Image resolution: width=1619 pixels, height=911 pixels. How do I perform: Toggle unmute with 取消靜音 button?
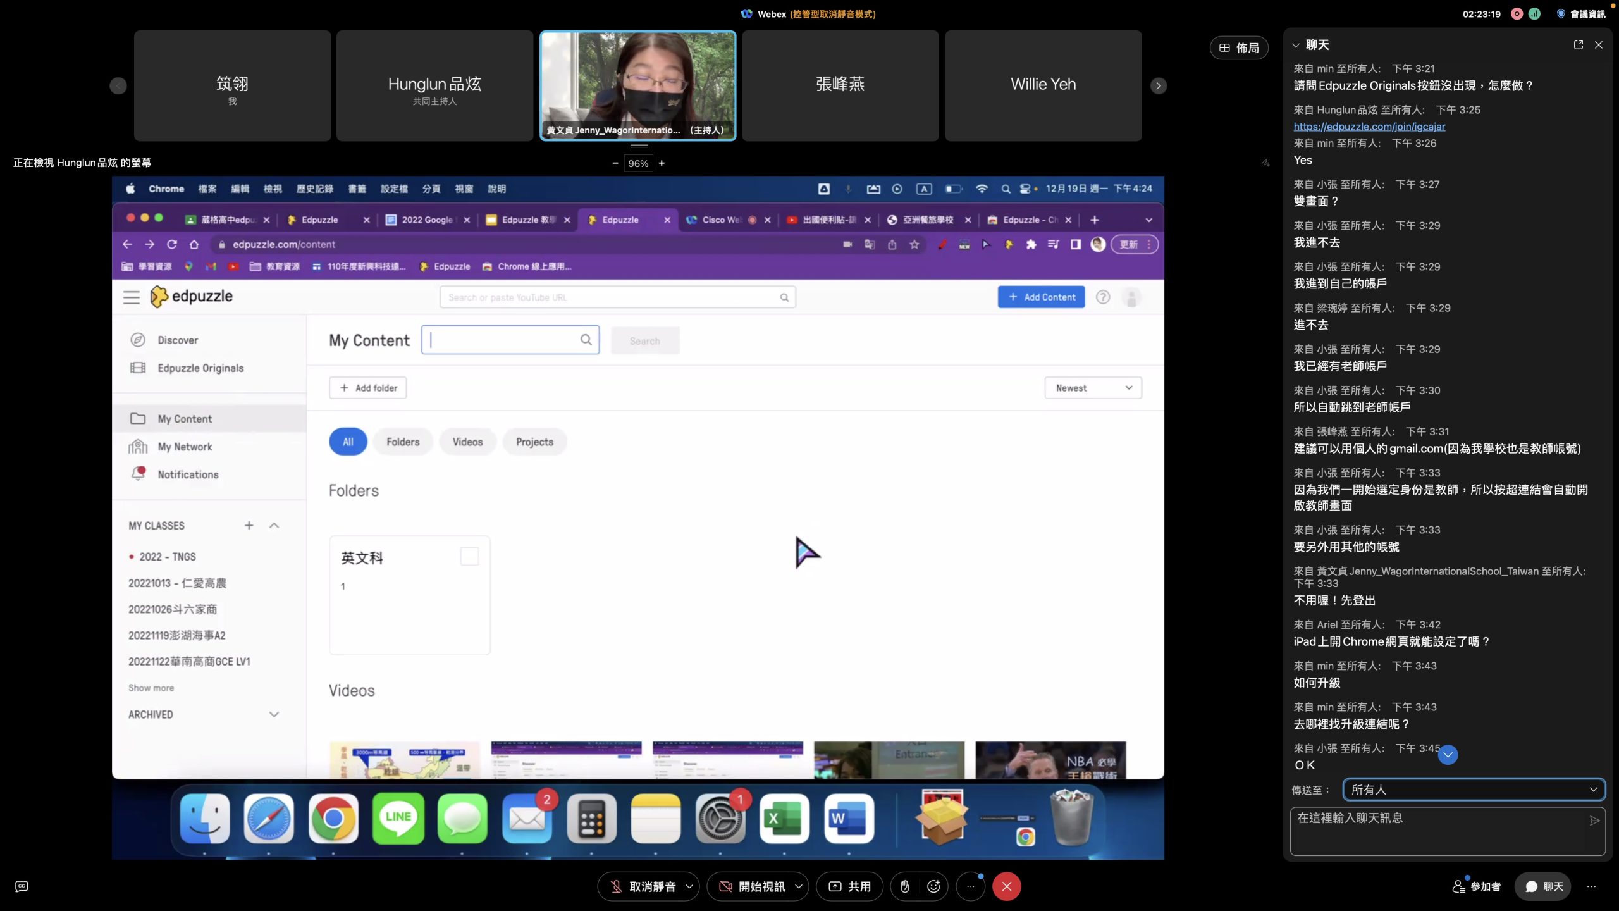coord(642,886)
